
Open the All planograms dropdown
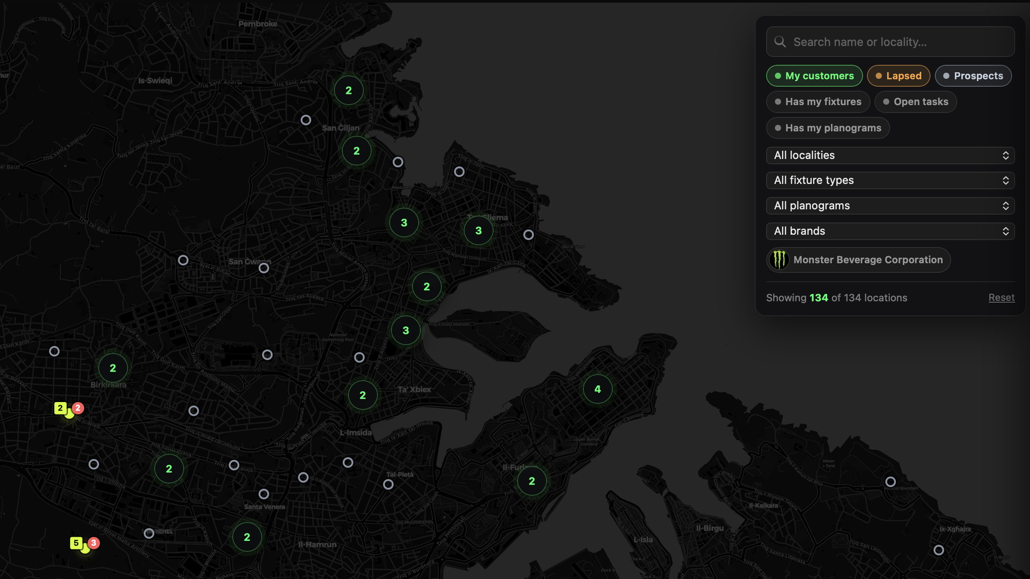[x=890, y=206]
